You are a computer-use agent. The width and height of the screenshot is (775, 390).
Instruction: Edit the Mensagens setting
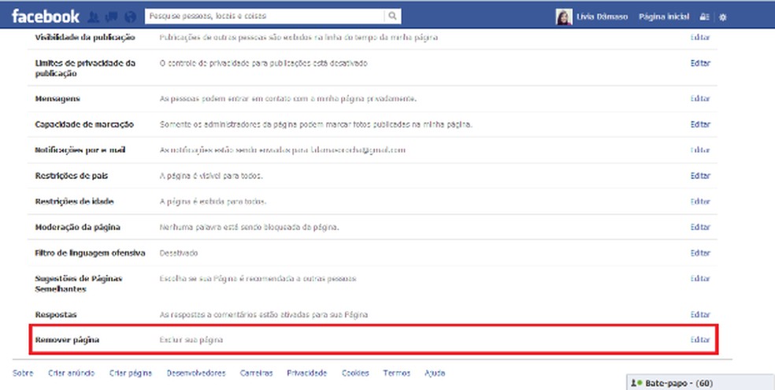pos(700,98)
